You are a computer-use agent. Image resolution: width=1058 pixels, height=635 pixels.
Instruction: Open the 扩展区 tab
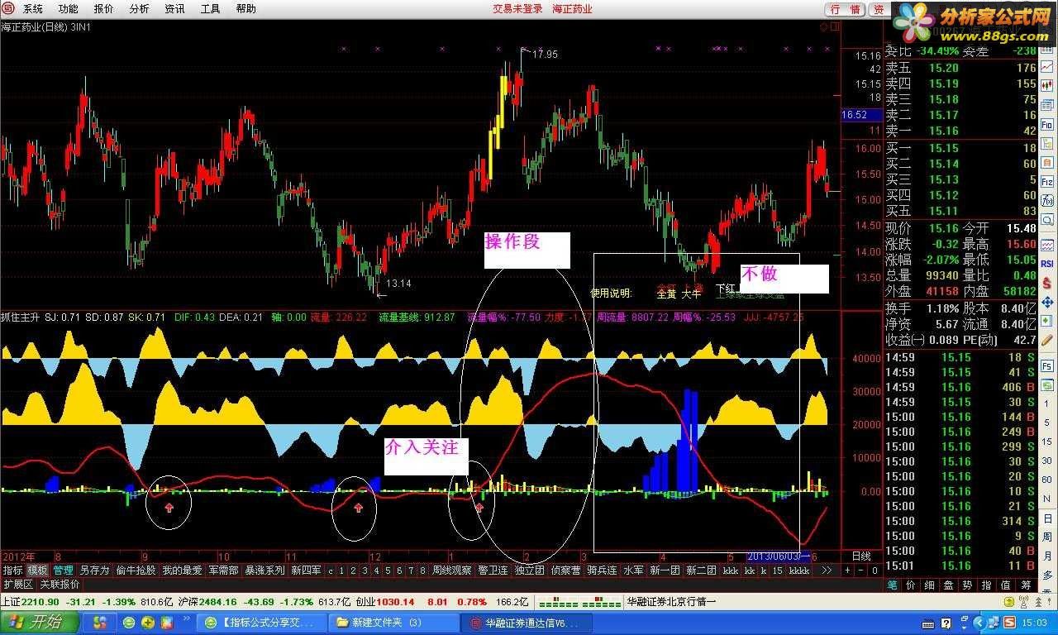coord(18,585)
